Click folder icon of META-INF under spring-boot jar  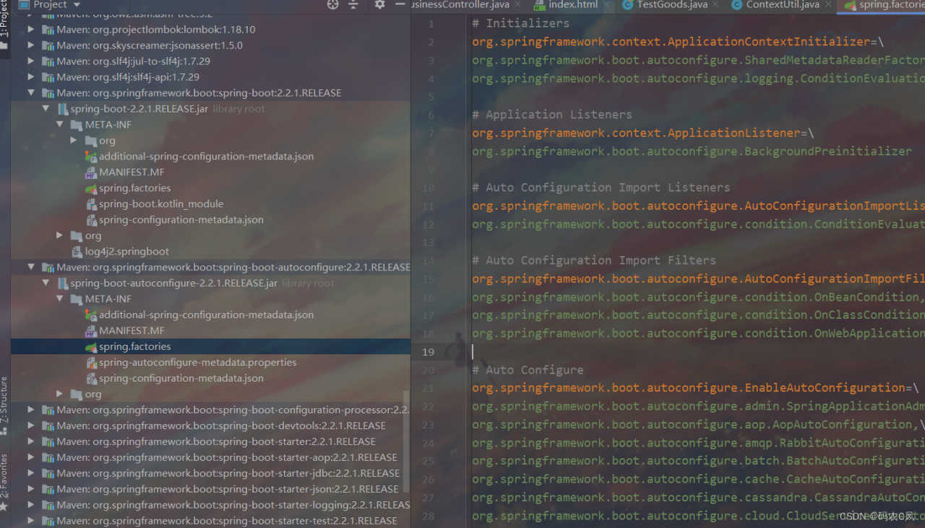coord(77,125)
